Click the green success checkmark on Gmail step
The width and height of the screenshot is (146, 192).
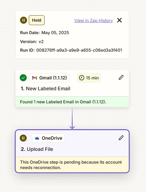pyautogui.click(x=23, y=78)
